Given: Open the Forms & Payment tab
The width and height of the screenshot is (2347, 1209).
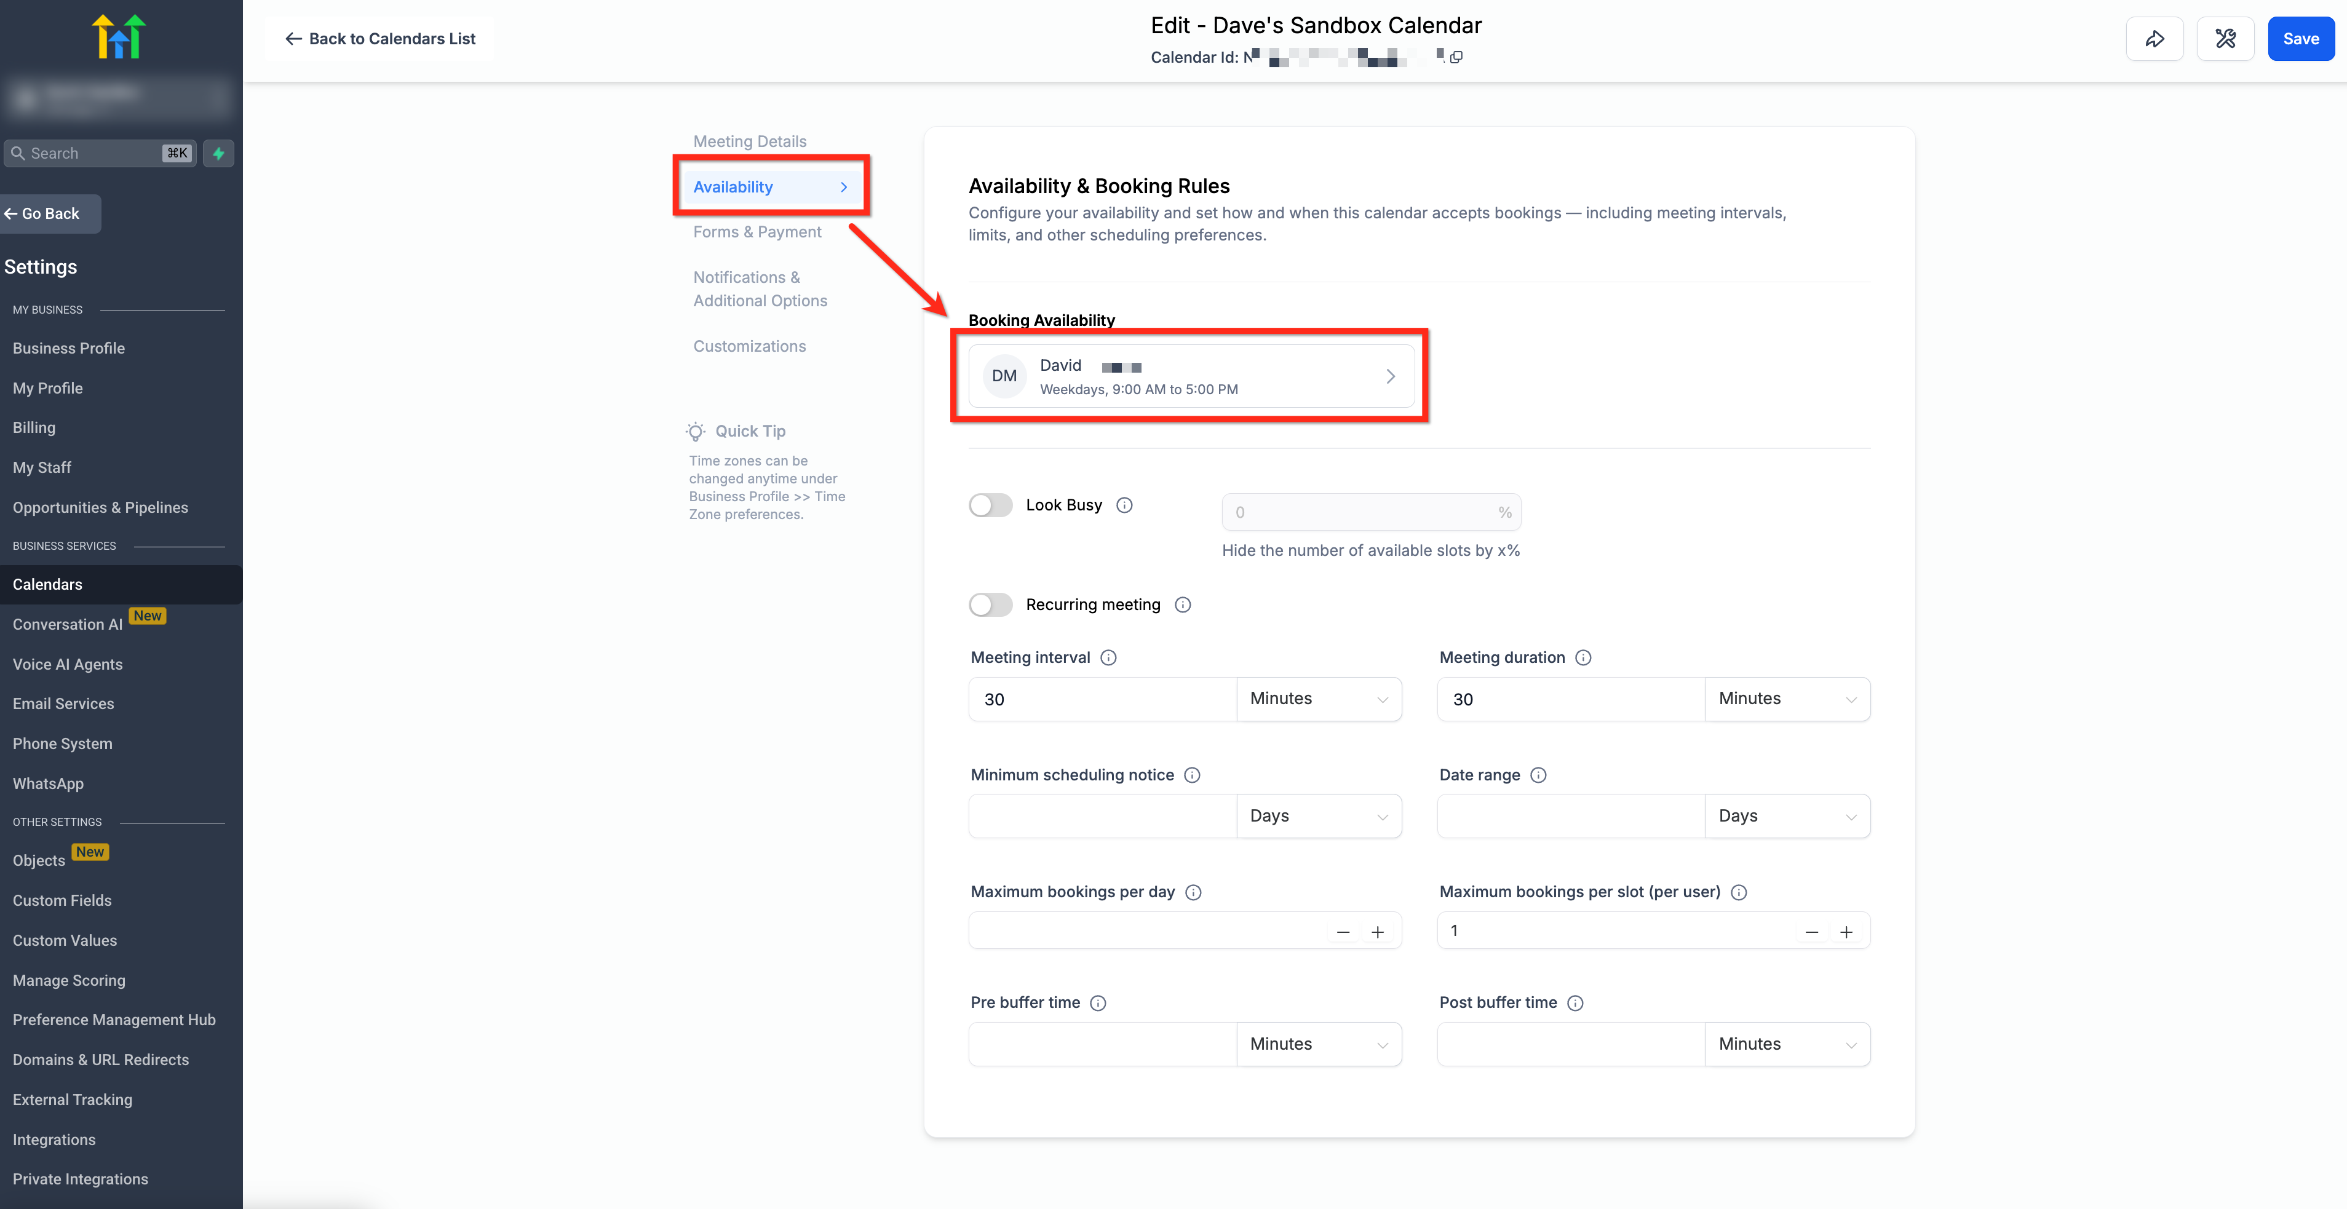Looking at the screenshot, I should (757, 232).
